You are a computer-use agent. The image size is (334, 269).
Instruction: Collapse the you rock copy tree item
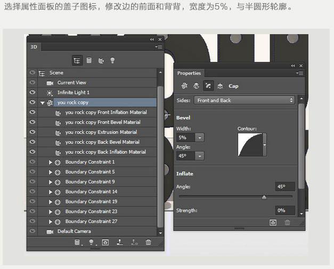tap(43, 102)
